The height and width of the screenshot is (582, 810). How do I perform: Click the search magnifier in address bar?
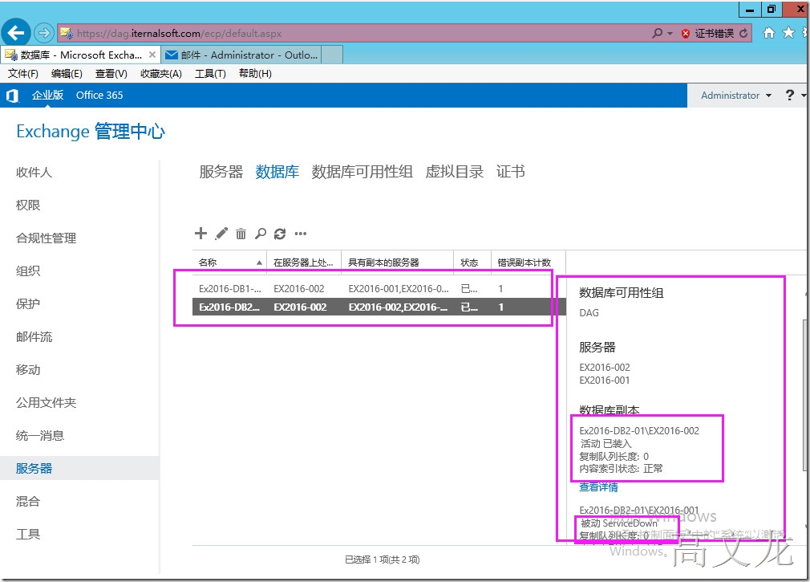pyautogui.click(x=657, y=33)
